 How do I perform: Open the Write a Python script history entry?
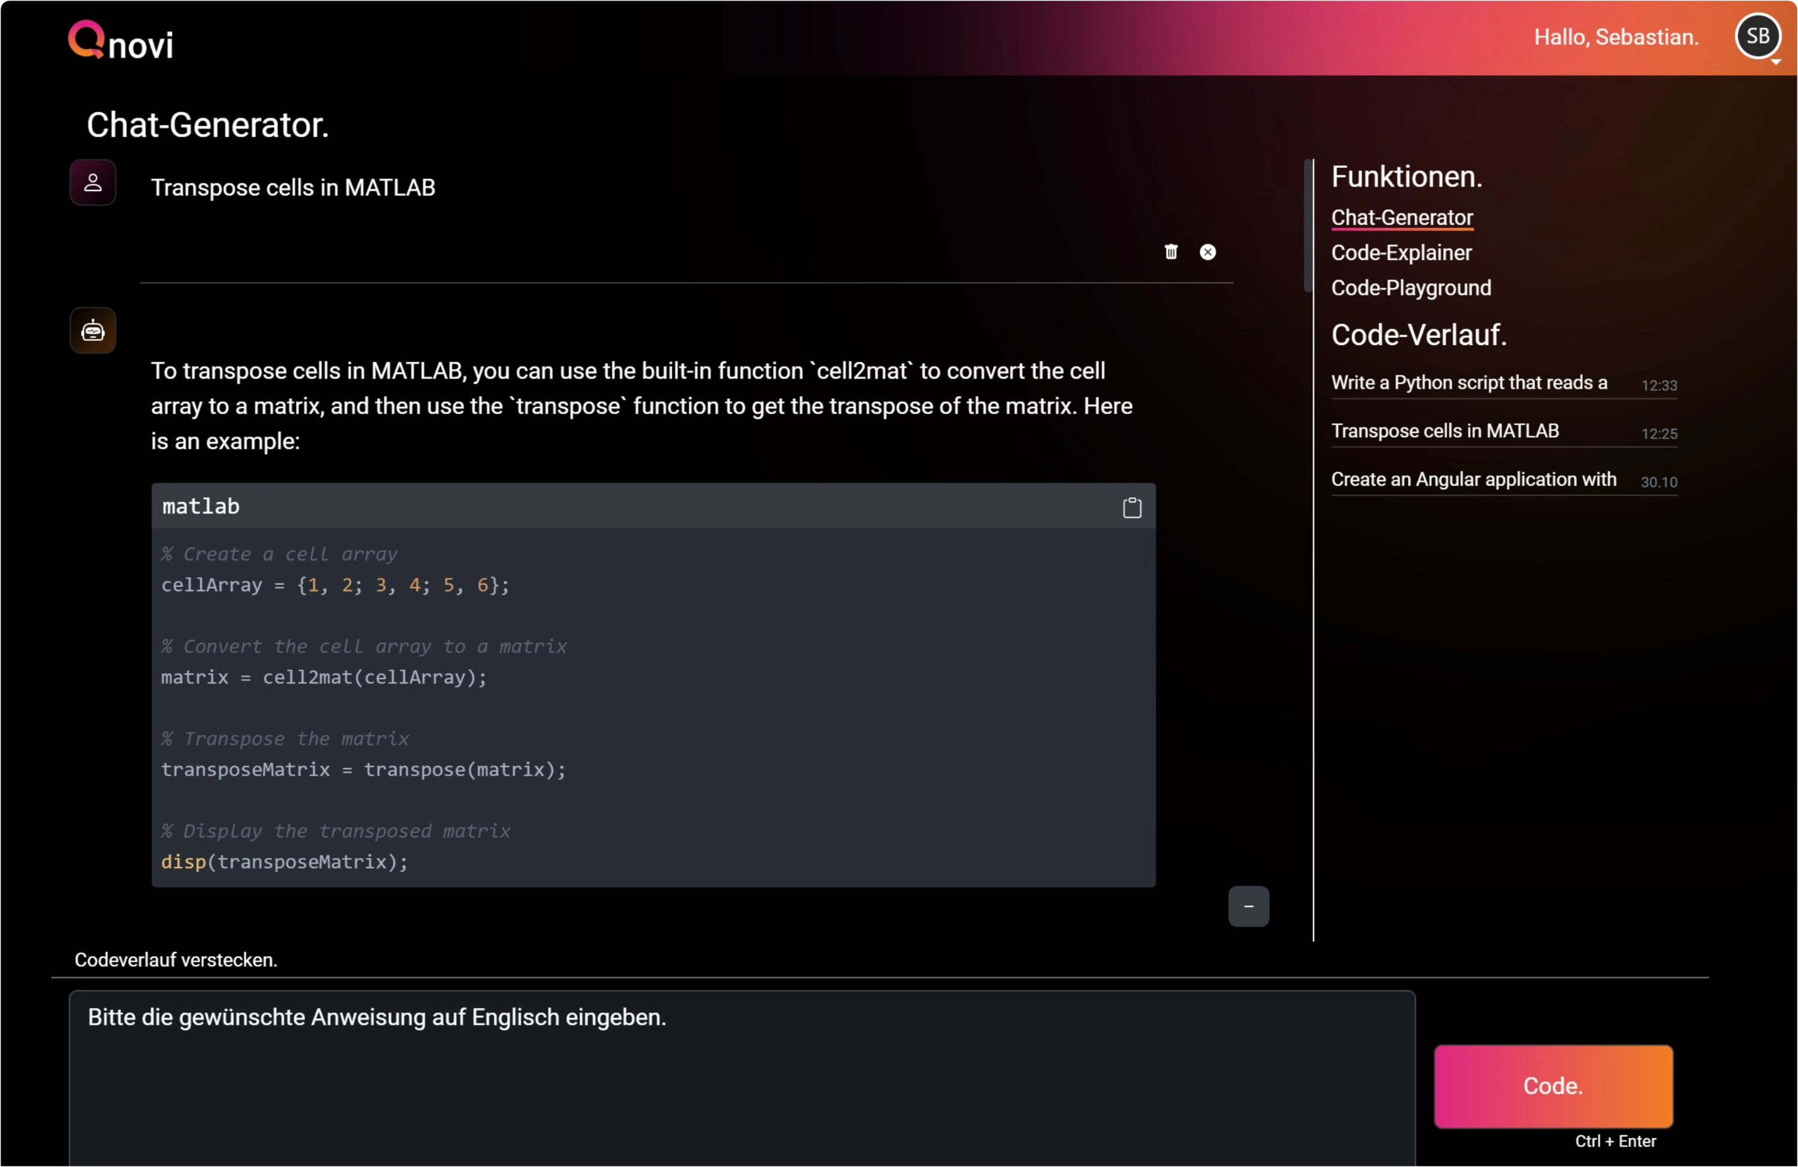(x=1468, y=383)
